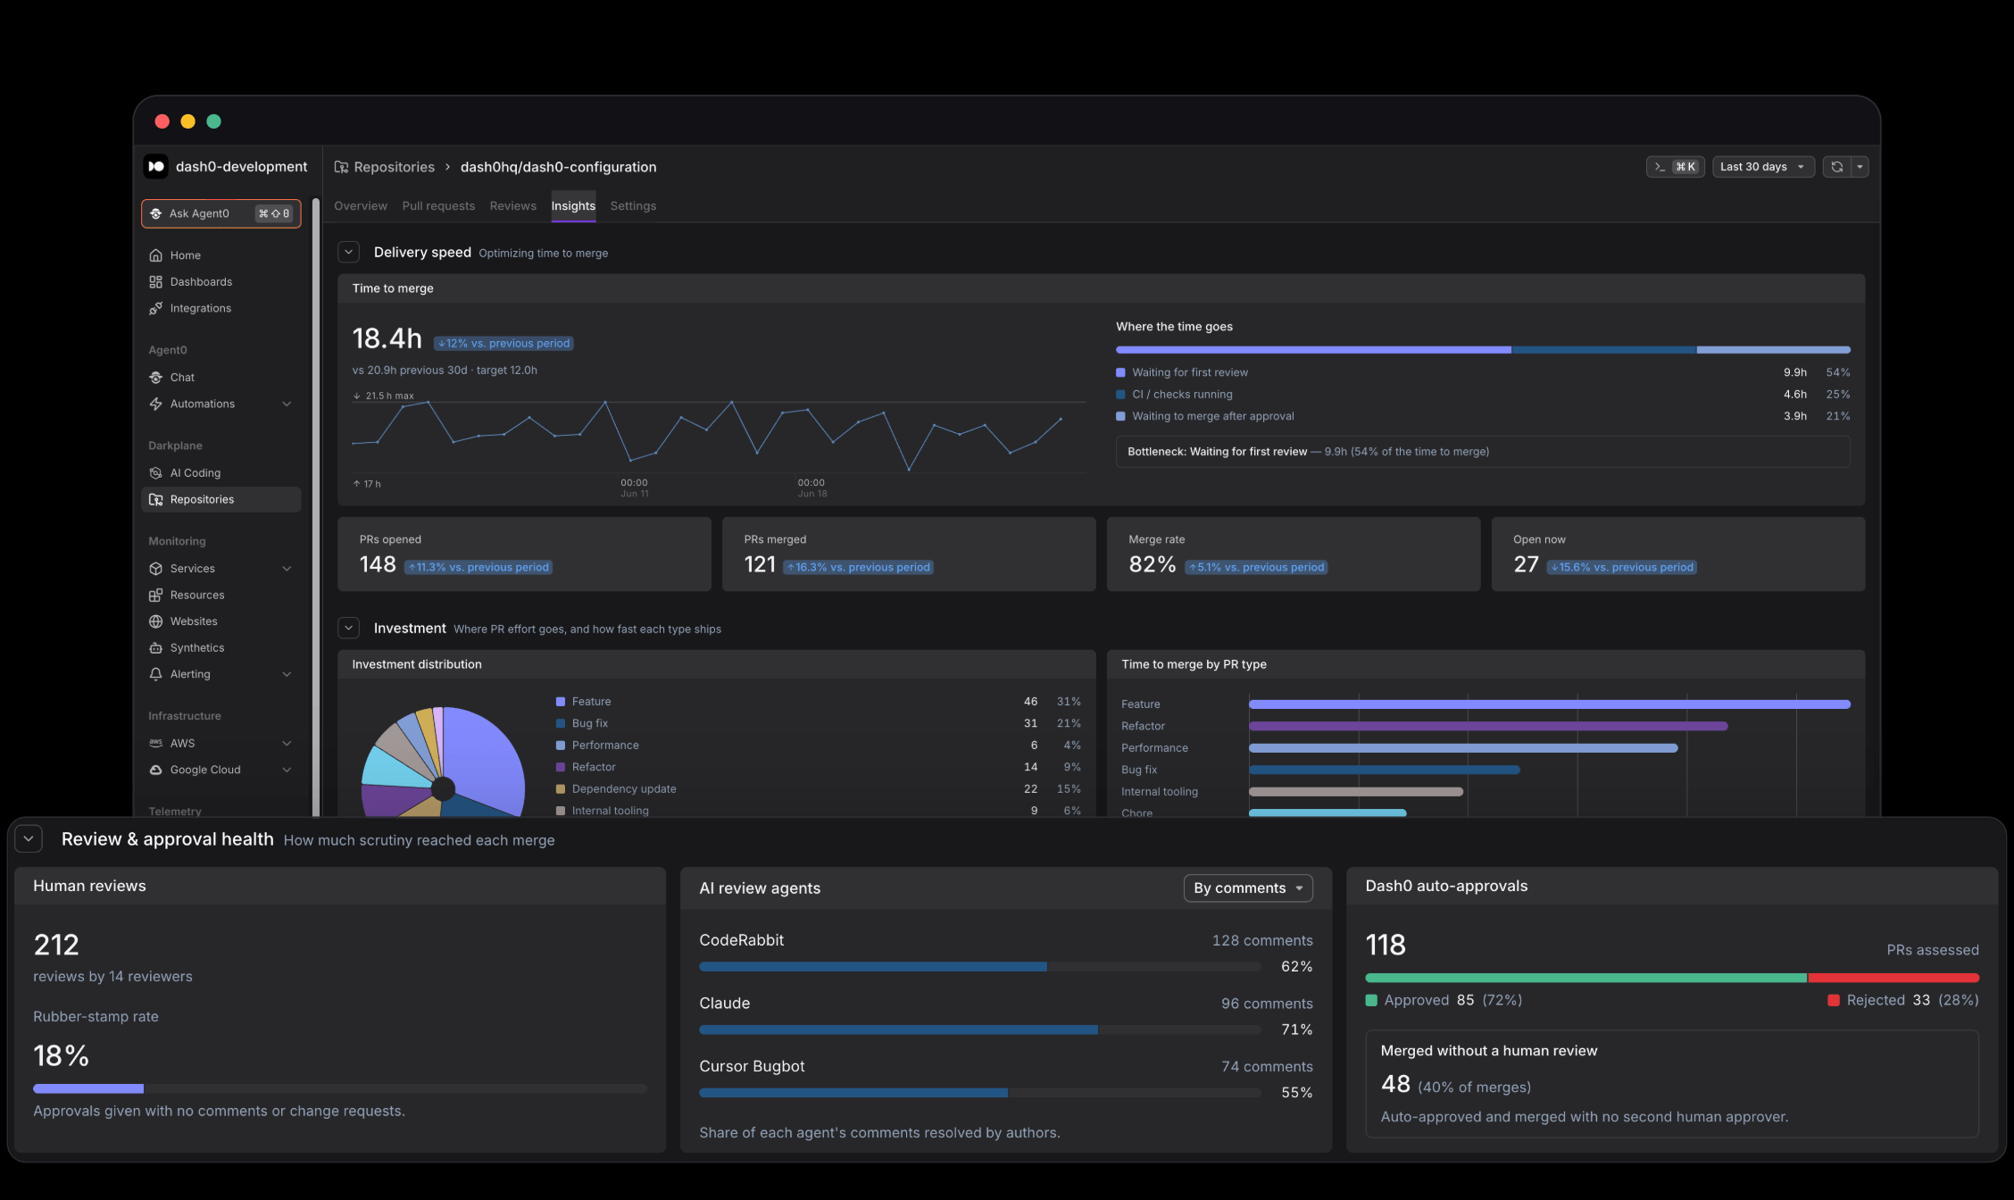Open the command palette ⌘K button

[1675, 167]
